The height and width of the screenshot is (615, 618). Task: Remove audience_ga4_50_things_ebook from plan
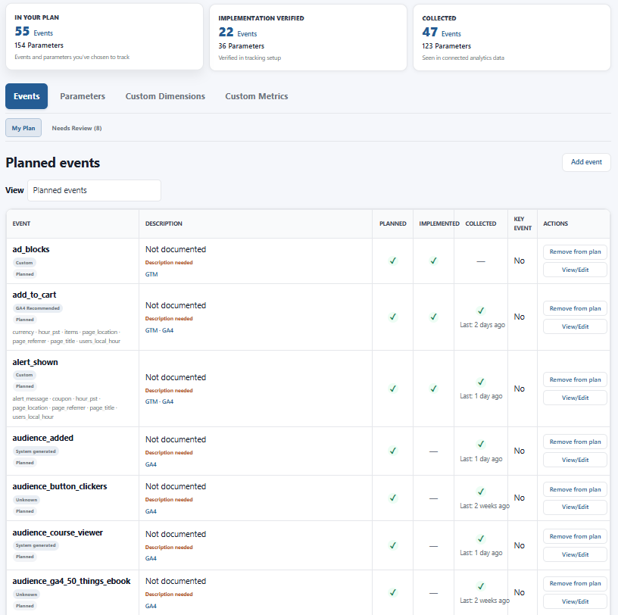[x=575, y=583]
